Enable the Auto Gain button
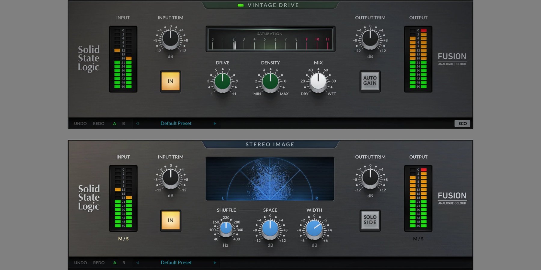This screenshot has height=270, width=541. [370, 81]
